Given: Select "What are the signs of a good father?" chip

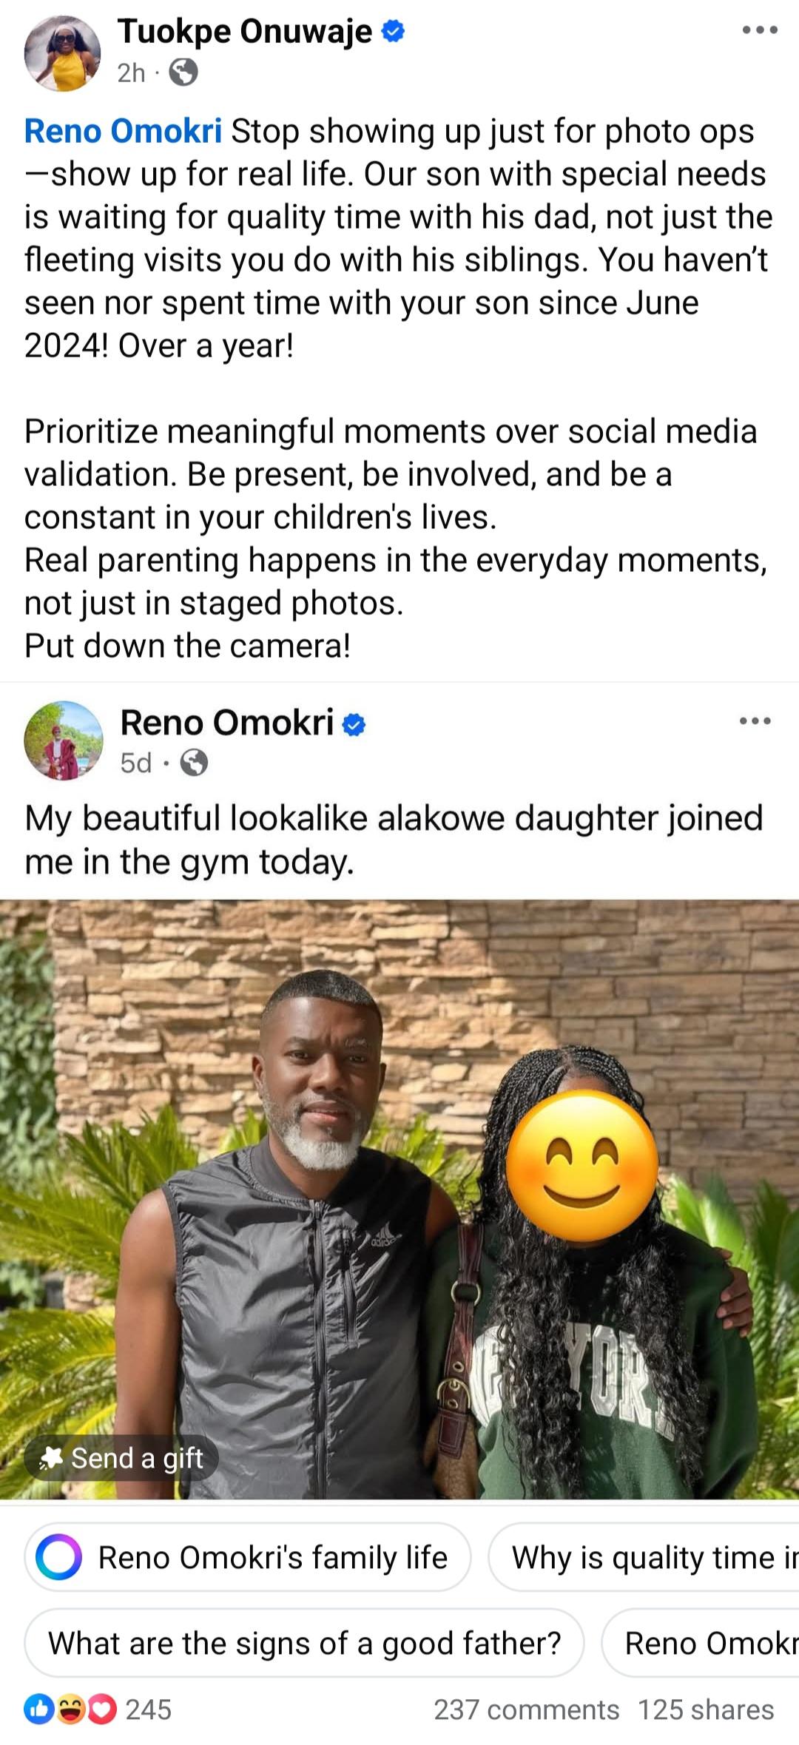Looking at the screenshot, I should tap(304, 1643).
